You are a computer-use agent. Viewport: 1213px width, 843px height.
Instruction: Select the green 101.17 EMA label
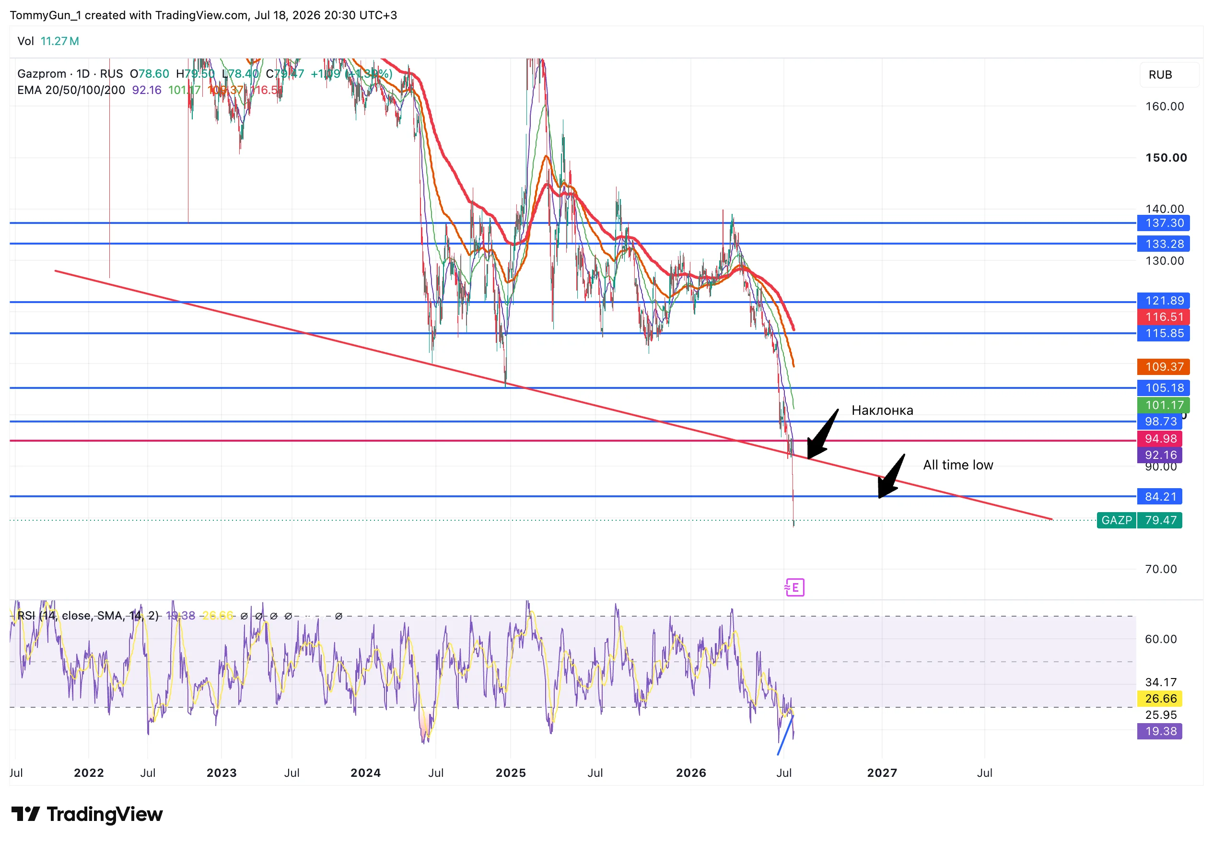coord(1163,405)
